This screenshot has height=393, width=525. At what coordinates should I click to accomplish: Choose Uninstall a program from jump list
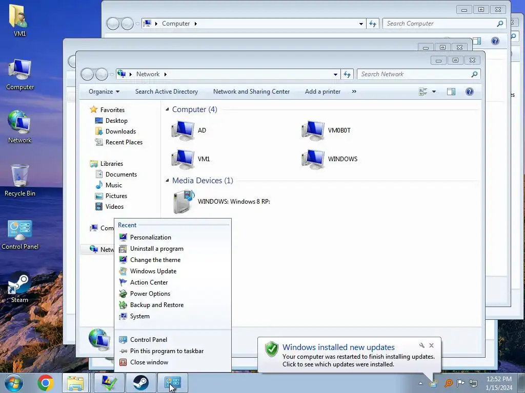tap(172, 249)
